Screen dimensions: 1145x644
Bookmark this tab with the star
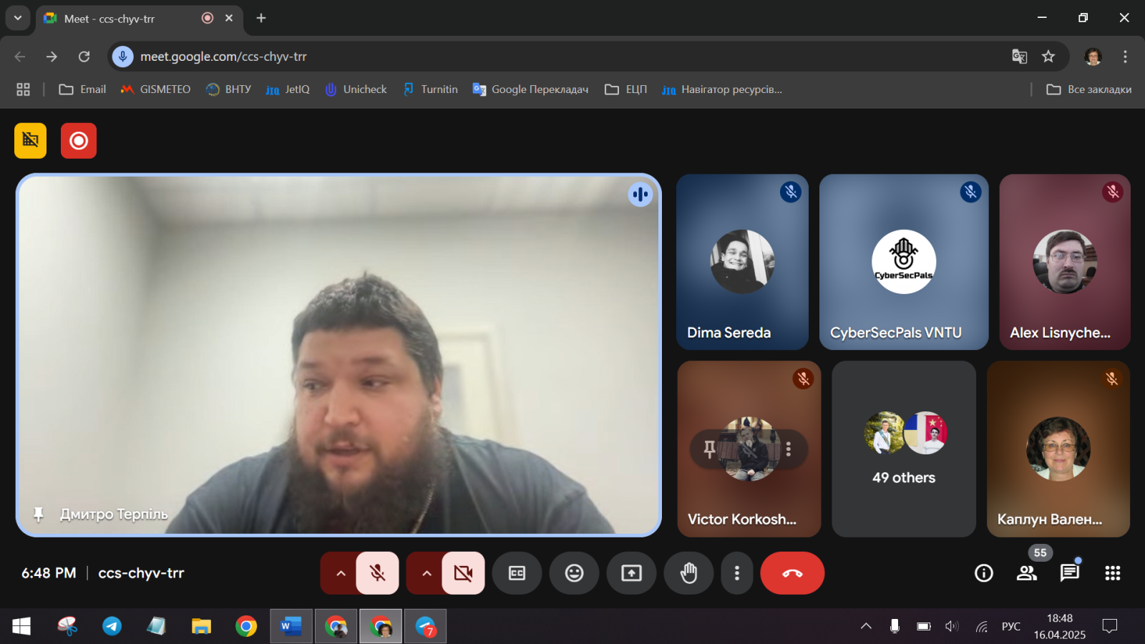pos(1048,57)
